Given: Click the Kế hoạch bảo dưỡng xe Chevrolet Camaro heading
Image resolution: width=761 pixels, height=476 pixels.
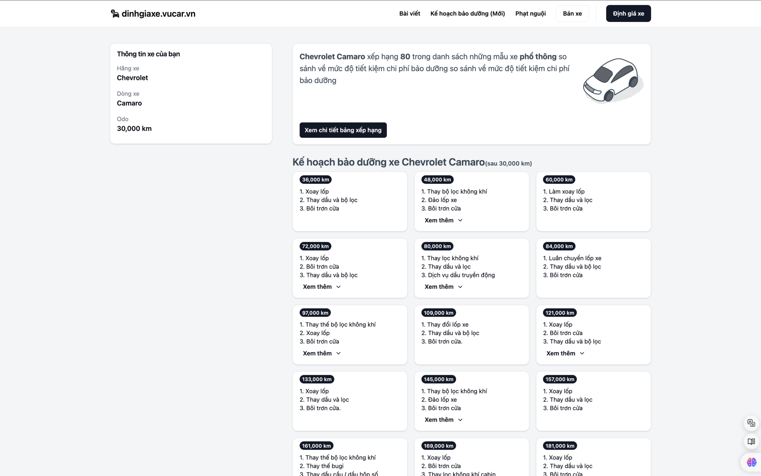Looking at the screenshot, I should [388, 162].
